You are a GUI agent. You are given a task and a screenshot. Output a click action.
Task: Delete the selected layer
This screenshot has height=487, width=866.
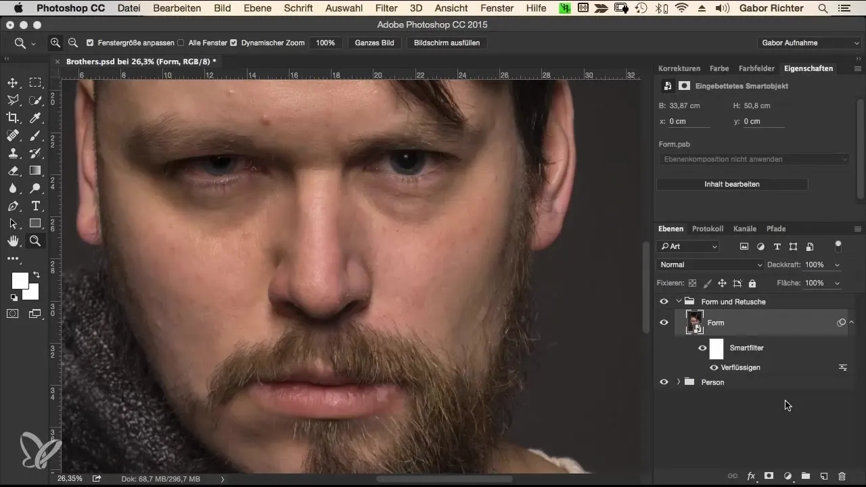[x=842, y=476]
